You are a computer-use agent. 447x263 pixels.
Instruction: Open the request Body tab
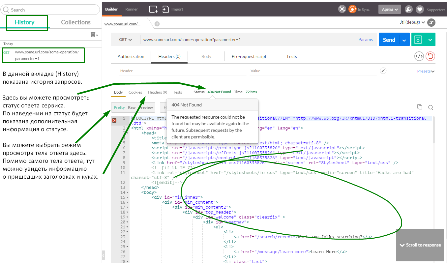[x=206, y=56]
